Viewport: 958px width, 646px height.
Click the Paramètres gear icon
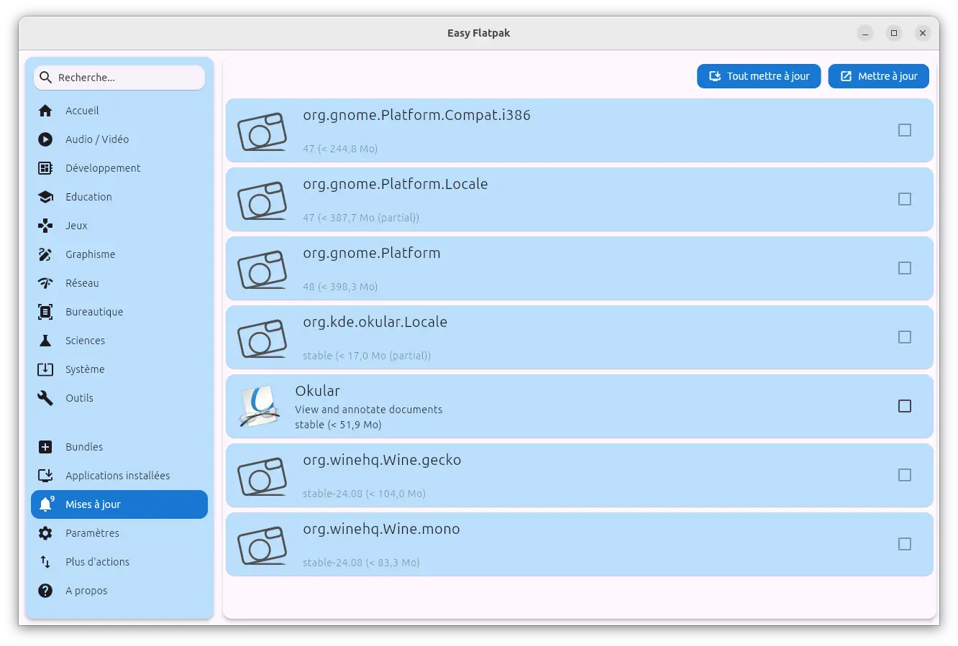click(x=45, y=533)
